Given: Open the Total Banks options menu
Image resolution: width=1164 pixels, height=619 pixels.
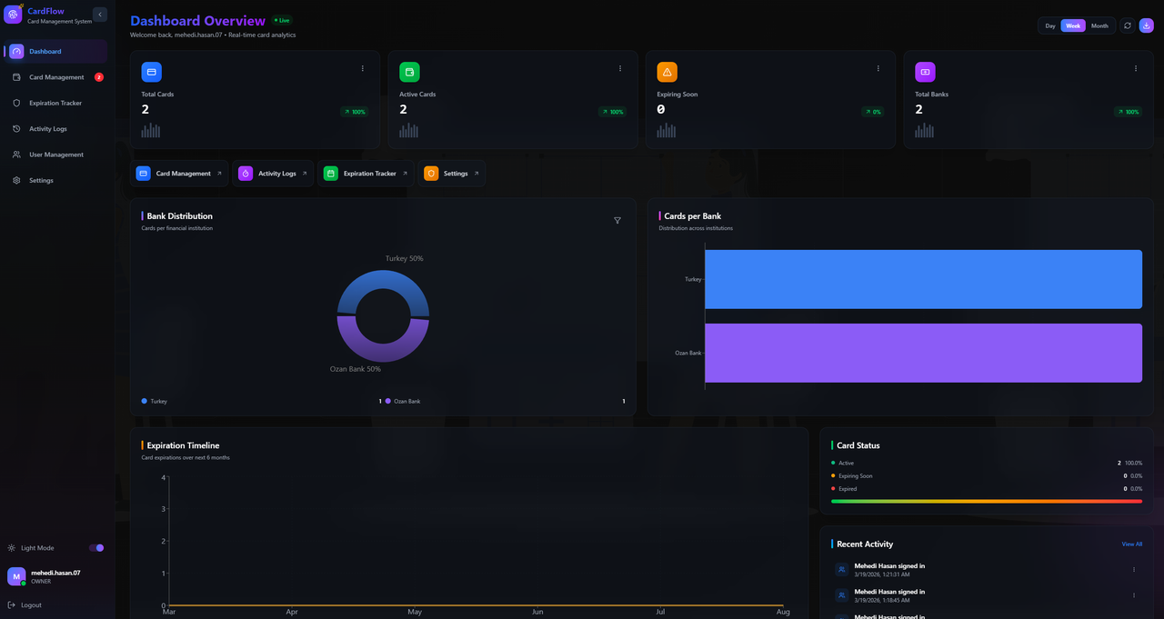Looking at the screenshot, I should coord(1136,68).
